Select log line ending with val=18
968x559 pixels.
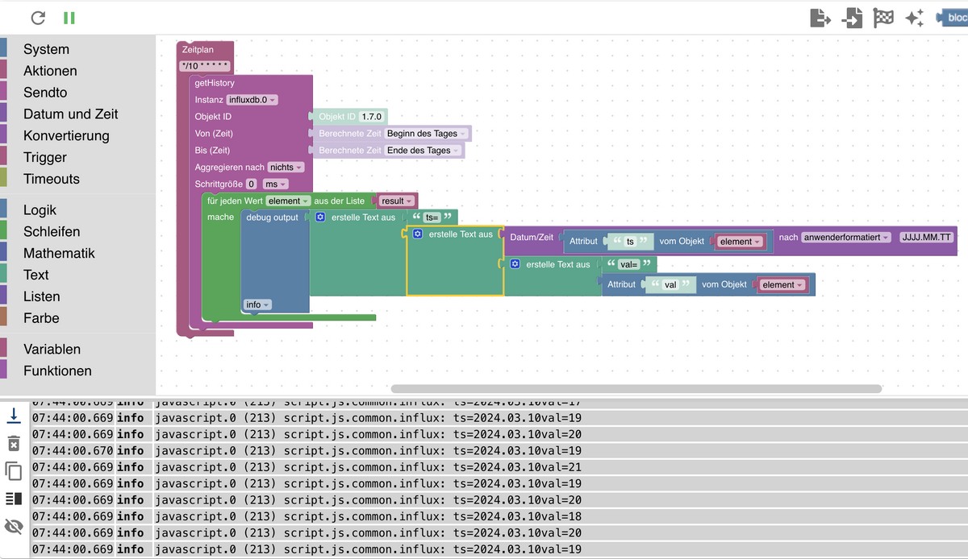pos(499,516)
